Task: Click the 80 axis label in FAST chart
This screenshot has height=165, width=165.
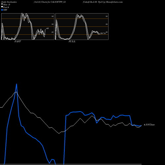Action: [x=52, y=16]
